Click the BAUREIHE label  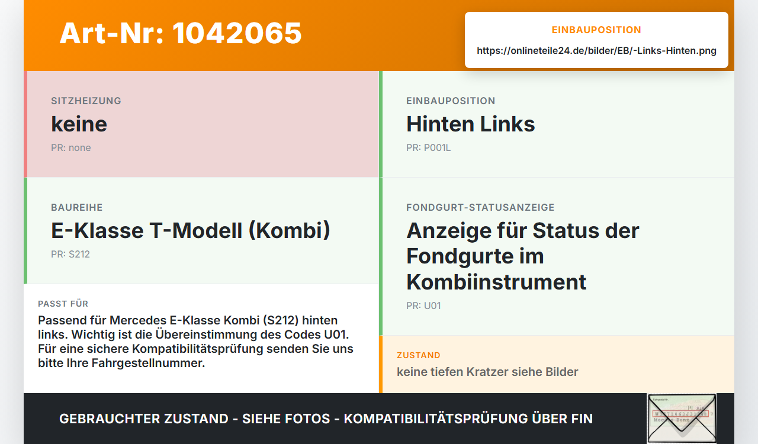[x=77, y=208]
